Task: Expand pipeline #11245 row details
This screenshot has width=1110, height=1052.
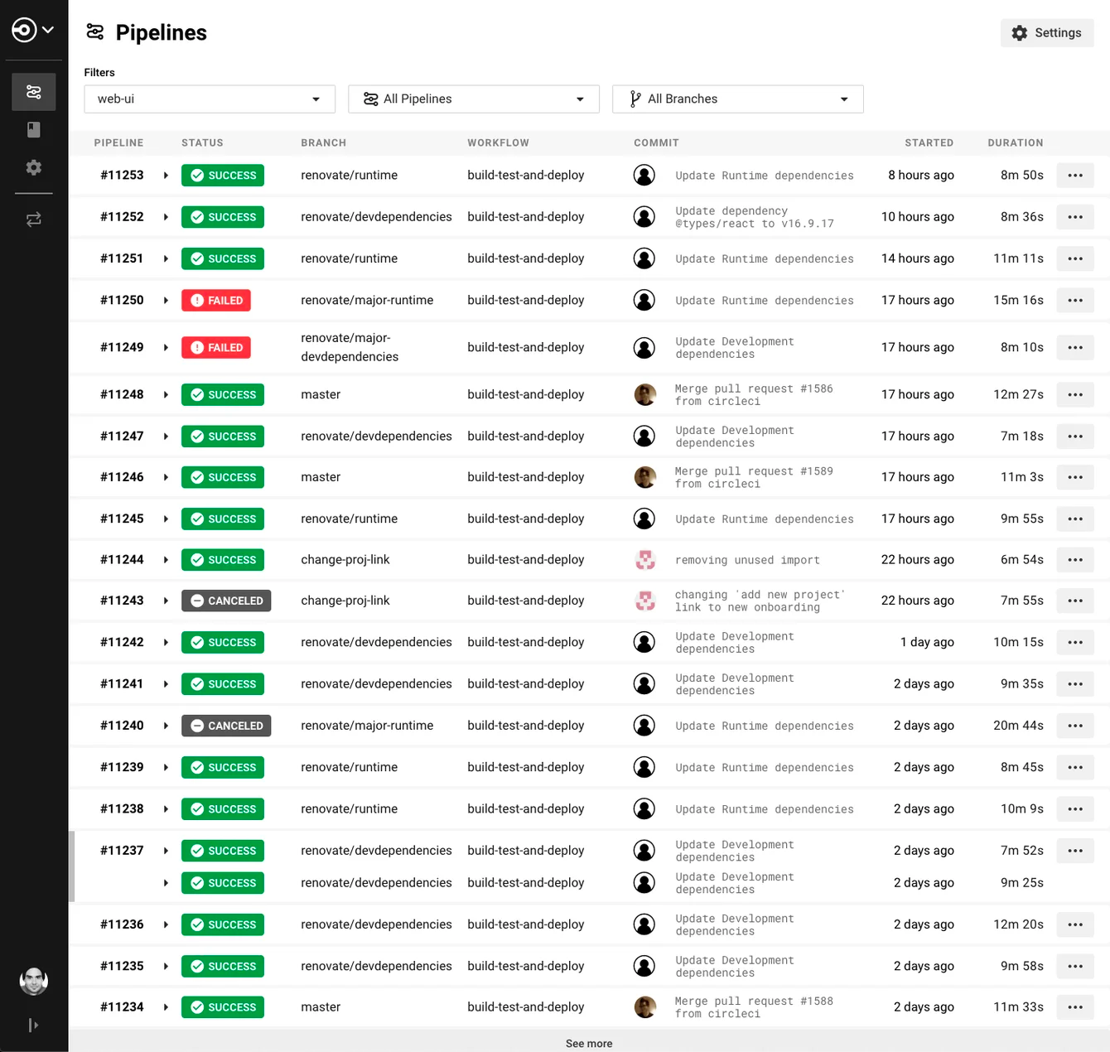Action: tap(166, 519)
